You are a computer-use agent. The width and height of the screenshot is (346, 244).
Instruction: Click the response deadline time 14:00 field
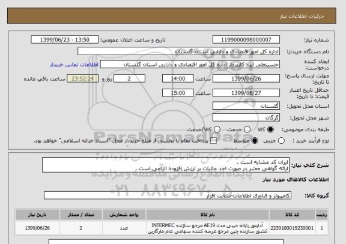tap(178, 79)
